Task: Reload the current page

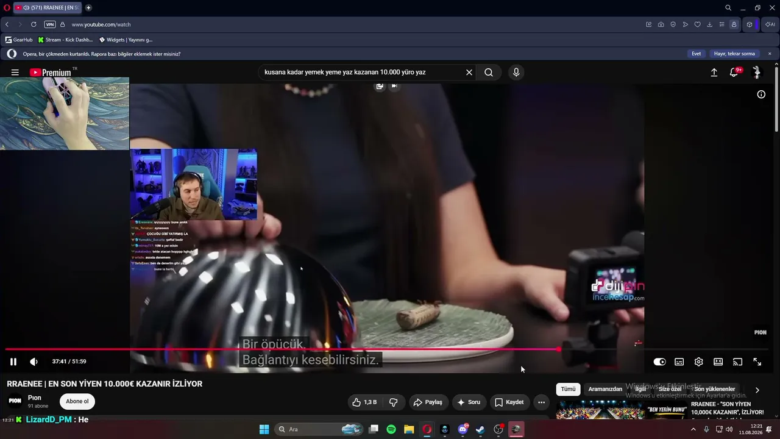Action: [x=34, y=24]
